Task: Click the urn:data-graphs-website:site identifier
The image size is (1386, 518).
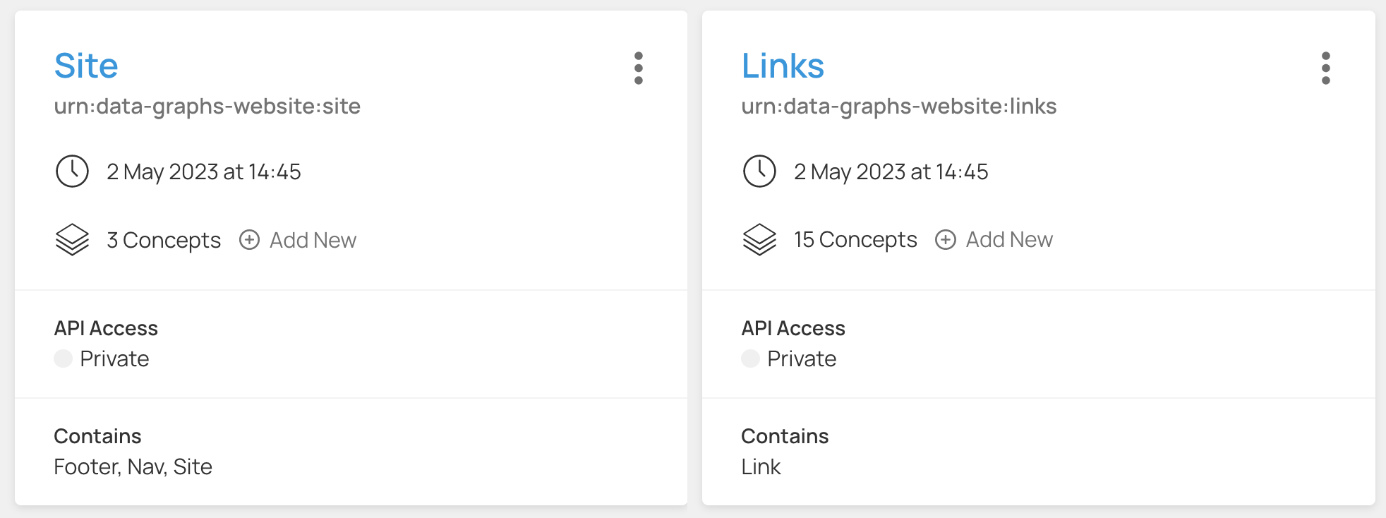Action: [207, 107]
